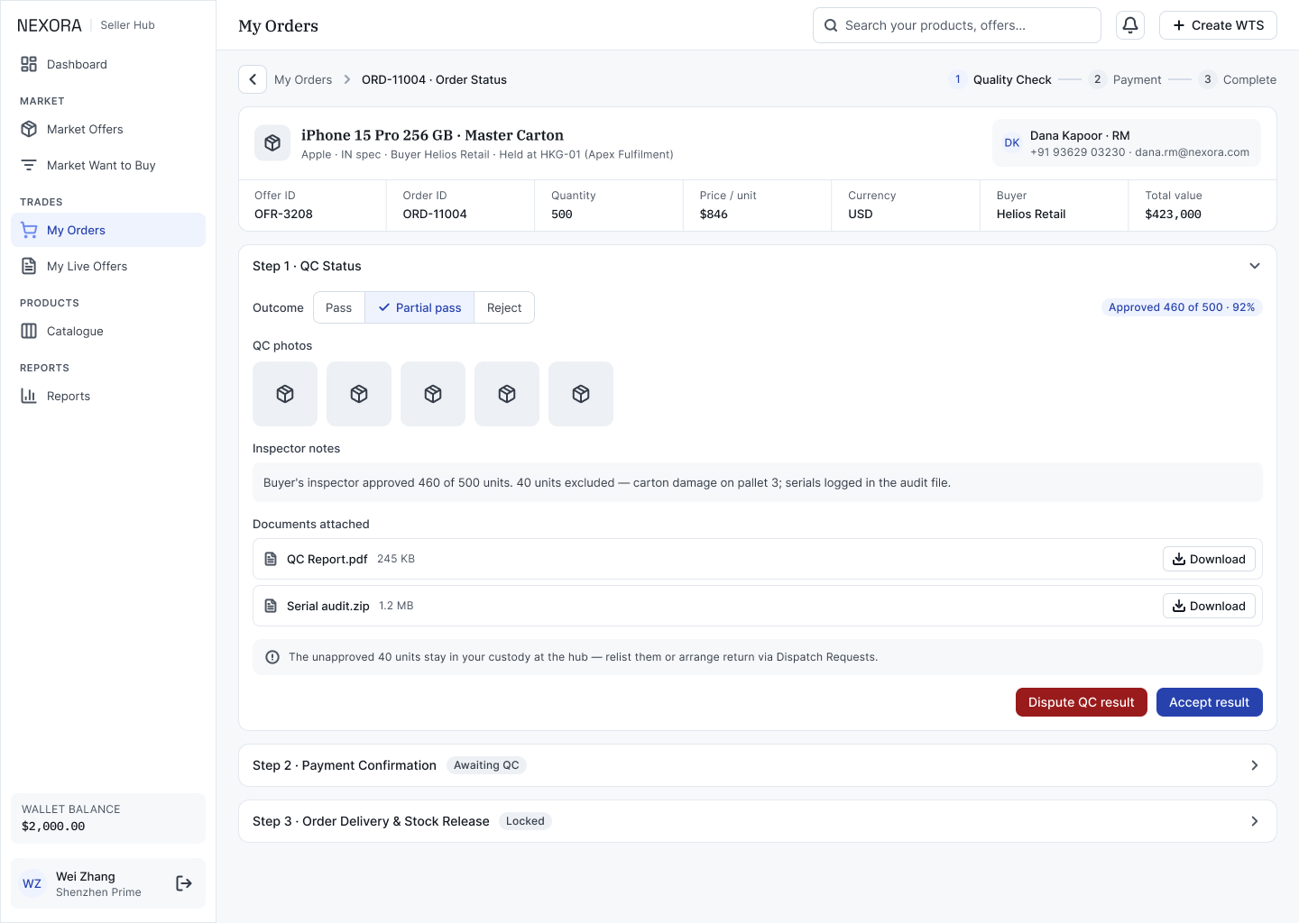Click the Wei Zhang profile name
Screen dimensions: 1299x923
click(x=86, y=876)
